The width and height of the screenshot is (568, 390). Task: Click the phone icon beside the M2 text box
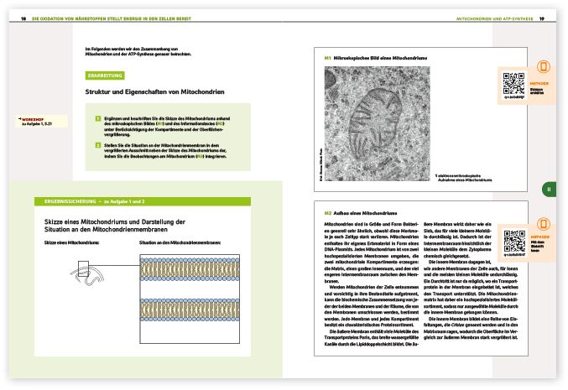(543, 224)
